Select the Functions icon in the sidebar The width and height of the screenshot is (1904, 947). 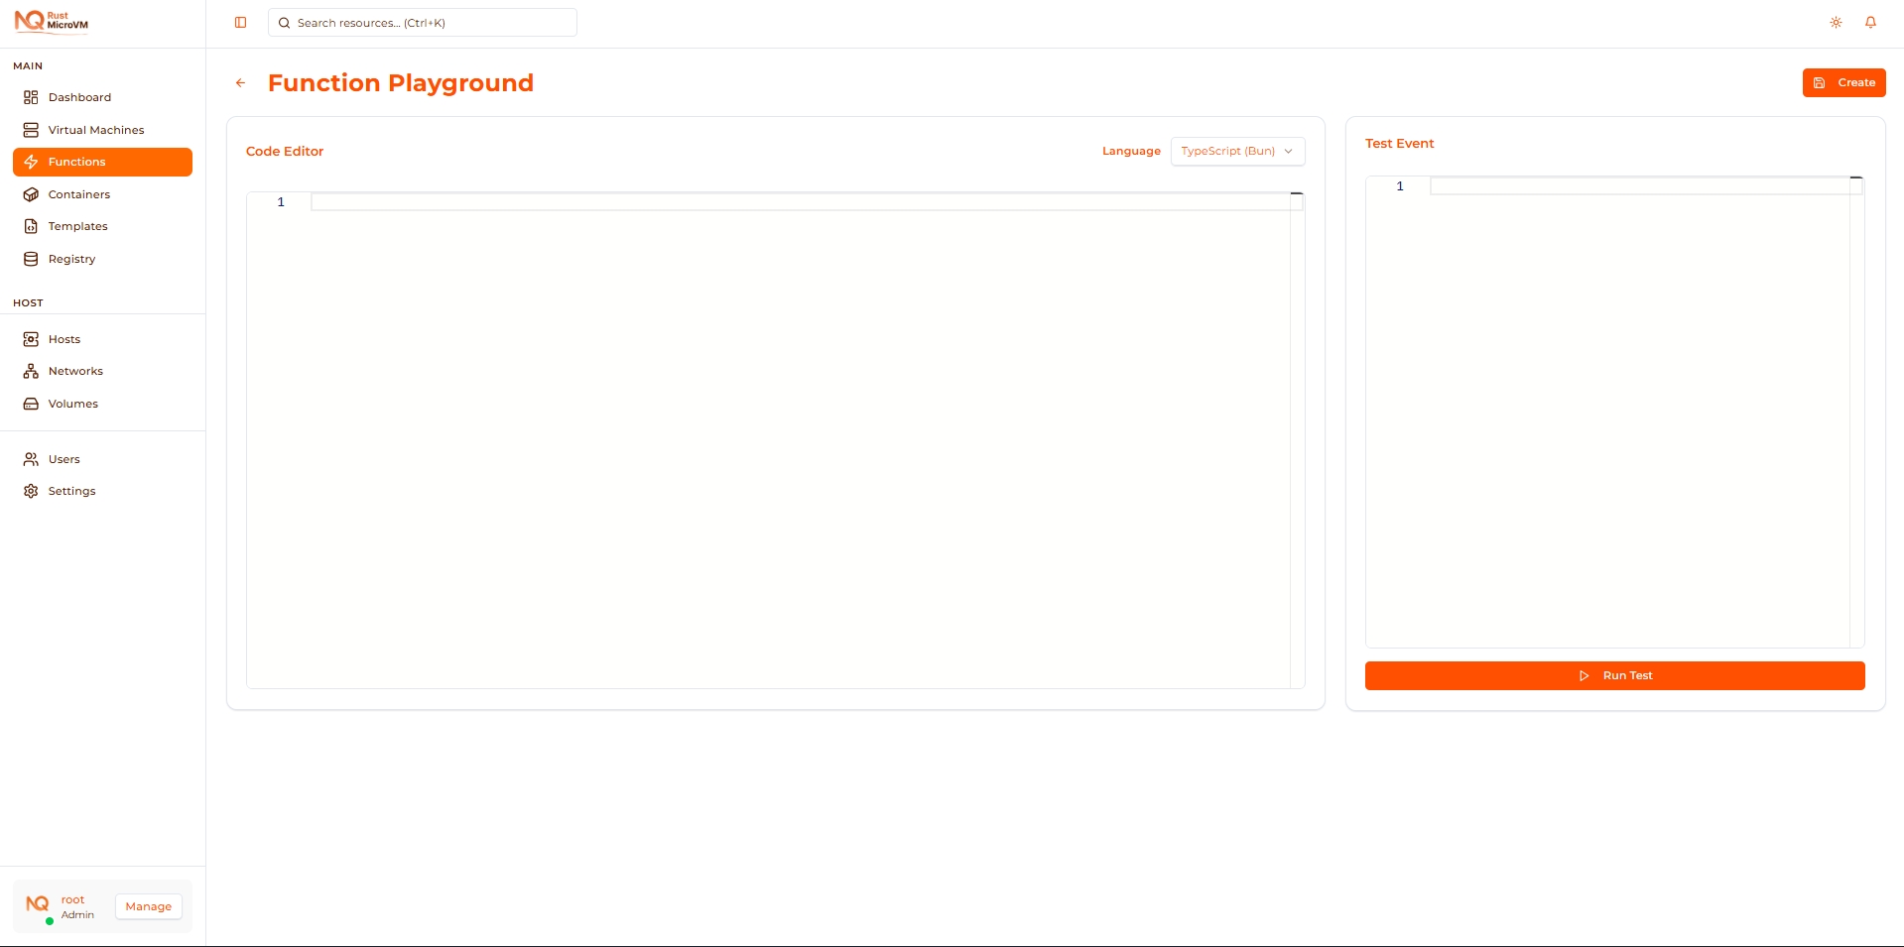point(31,162)
